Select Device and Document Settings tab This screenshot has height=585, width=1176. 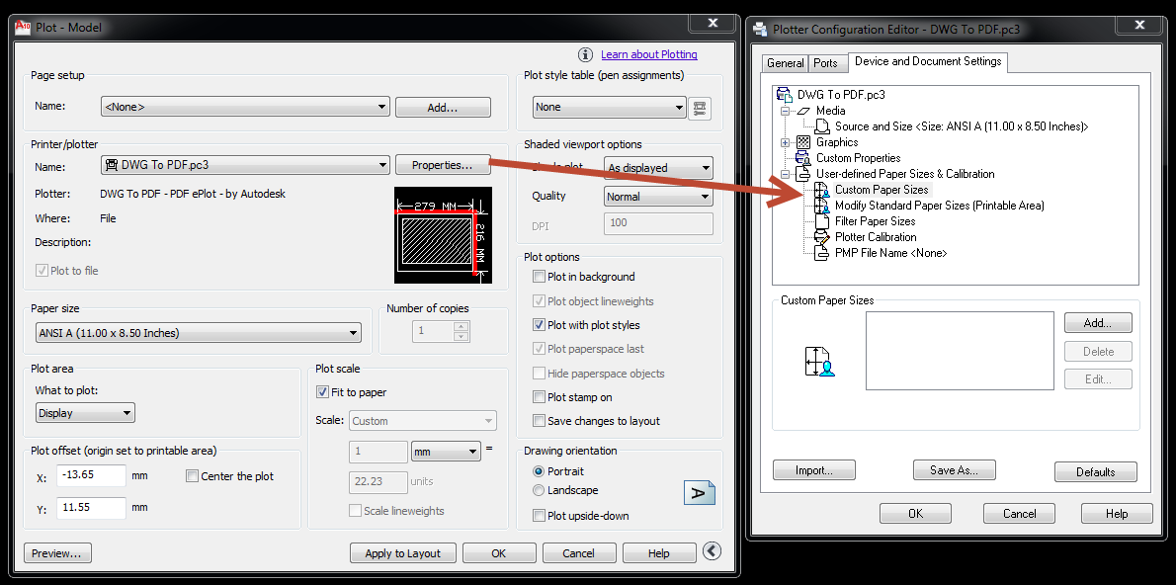pos(928,61)
